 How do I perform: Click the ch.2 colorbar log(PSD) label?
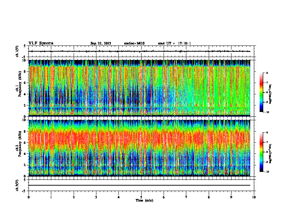click(x=270, y=154)
